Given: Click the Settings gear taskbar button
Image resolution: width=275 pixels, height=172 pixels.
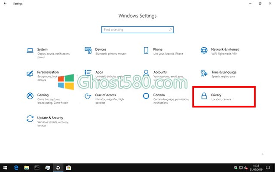Looking at the screenshot, I should click(58, 168).
